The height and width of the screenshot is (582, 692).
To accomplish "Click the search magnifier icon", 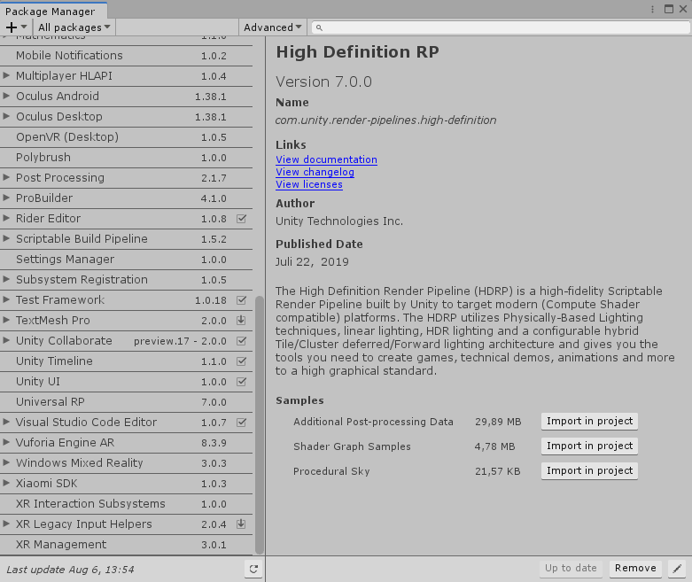I will click(x=319, y=27).
